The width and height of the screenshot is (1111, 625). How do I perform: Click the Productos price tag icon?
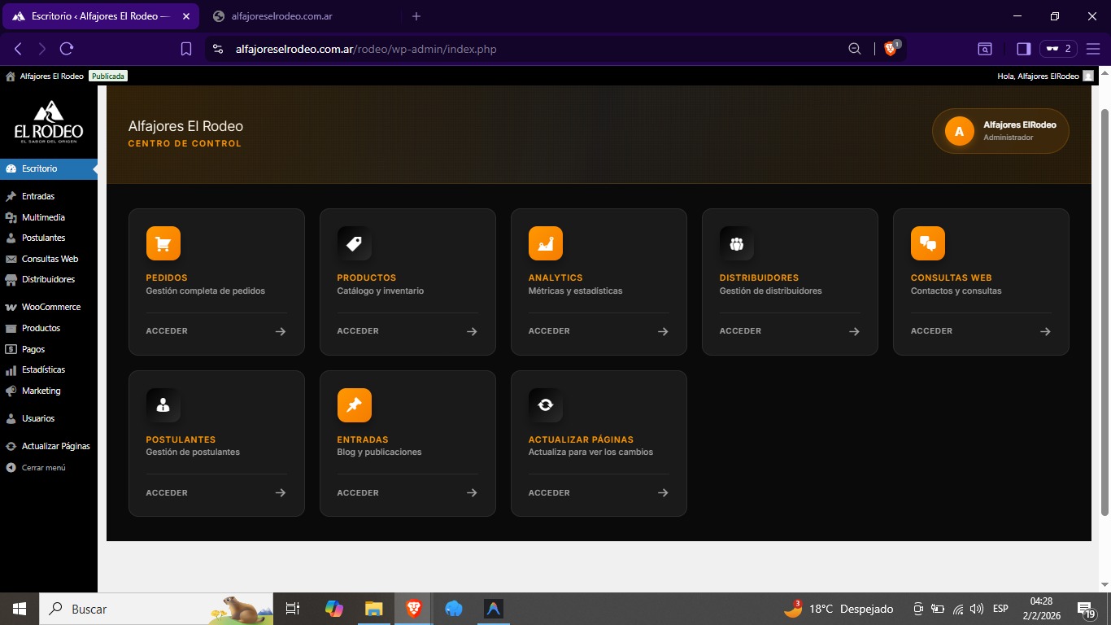coord(354,243)
